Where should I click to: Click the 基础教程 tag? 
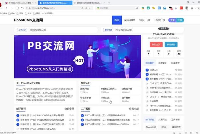tap(176, 127)
